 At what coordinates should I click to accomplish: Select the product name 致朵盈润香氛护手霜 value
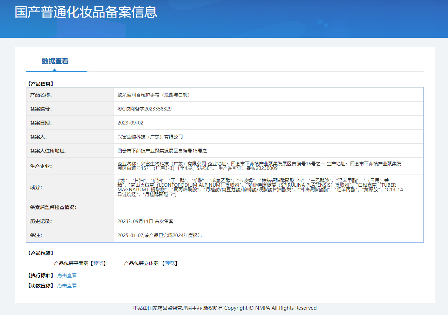[x=154, y=95]
